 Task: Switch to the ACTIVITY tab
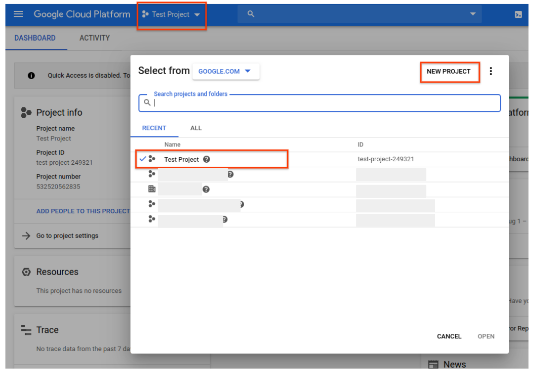tap(94, 38)
